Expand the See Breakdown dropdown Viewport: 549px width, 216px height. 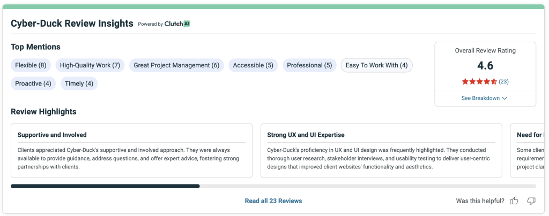485,98
